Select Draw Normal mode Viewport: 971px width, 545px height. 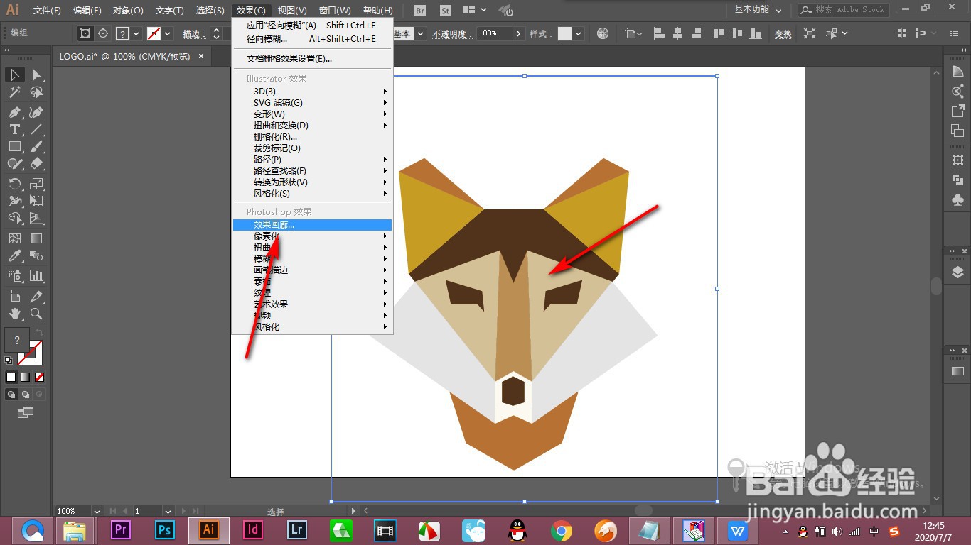11,394
